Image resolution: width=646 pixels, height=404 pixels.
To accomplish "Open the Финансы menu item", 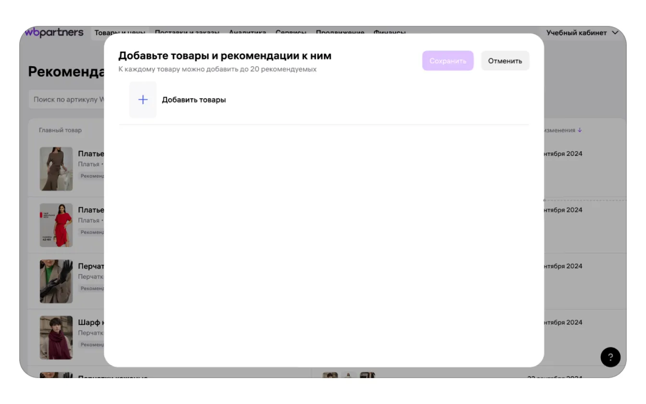I will tap(389, 32).
